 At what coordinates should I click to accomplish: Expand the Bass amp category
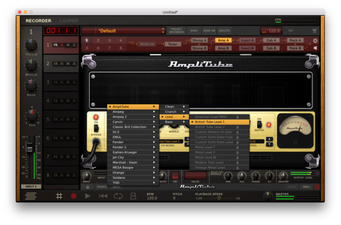pyautogui.click(x=174, y=122)
